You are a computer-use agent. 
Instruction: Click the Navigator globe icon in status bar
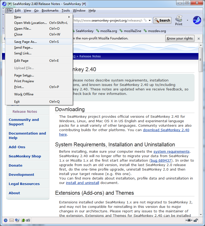tap(6, 220)
